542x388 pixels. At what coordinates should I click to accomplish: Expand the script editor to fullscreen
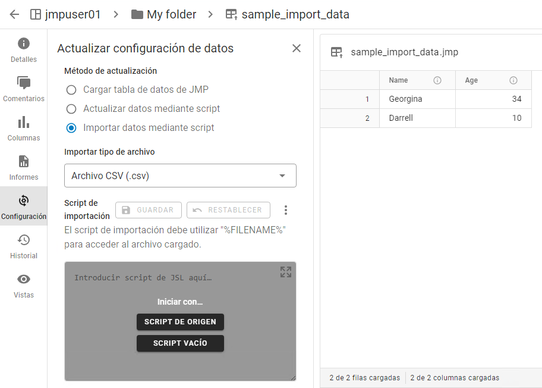pos(286,272)
